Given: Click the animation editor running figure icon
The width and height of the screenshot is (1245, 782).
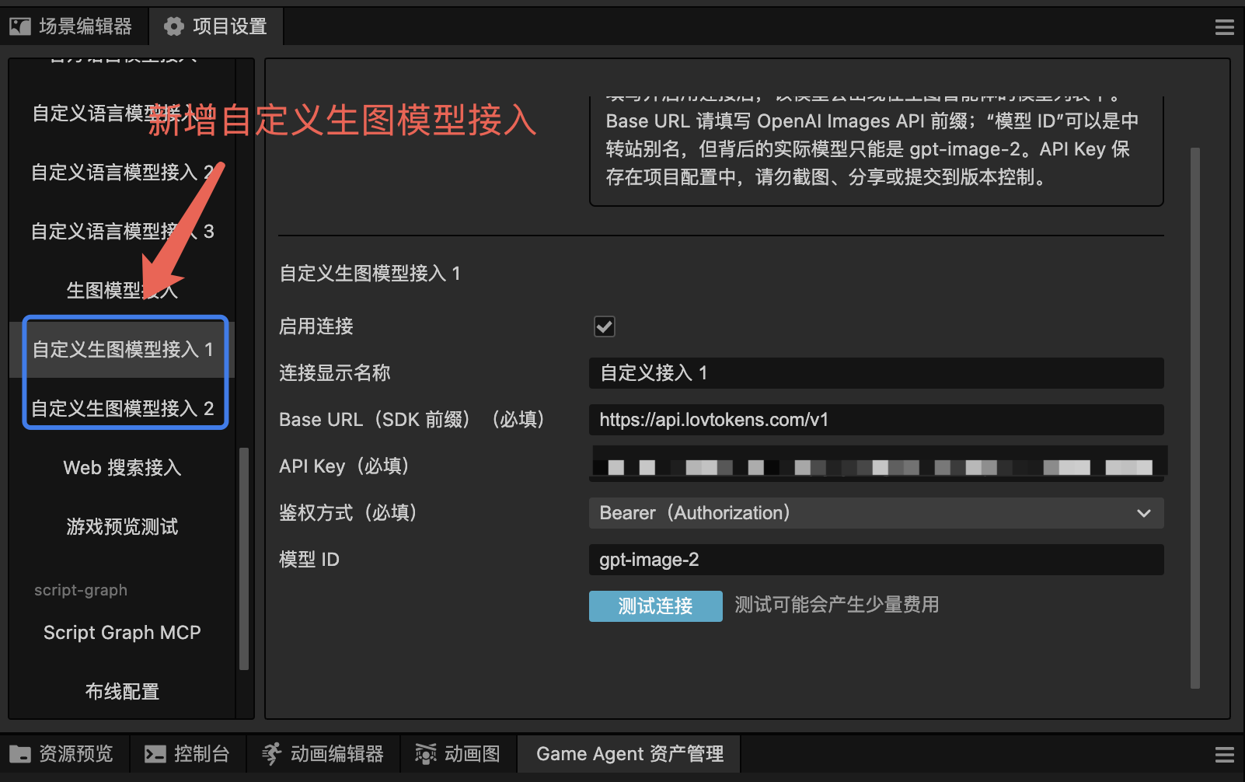Looking at the screenshot, I should click(x=271, y=754).
